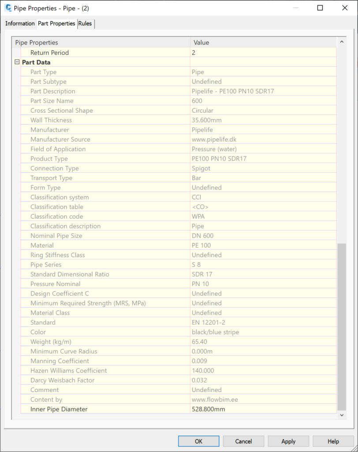The image size is (358, 452).
Task: Click the vertical scrollbar thumb
Action: tap(342, 327)
